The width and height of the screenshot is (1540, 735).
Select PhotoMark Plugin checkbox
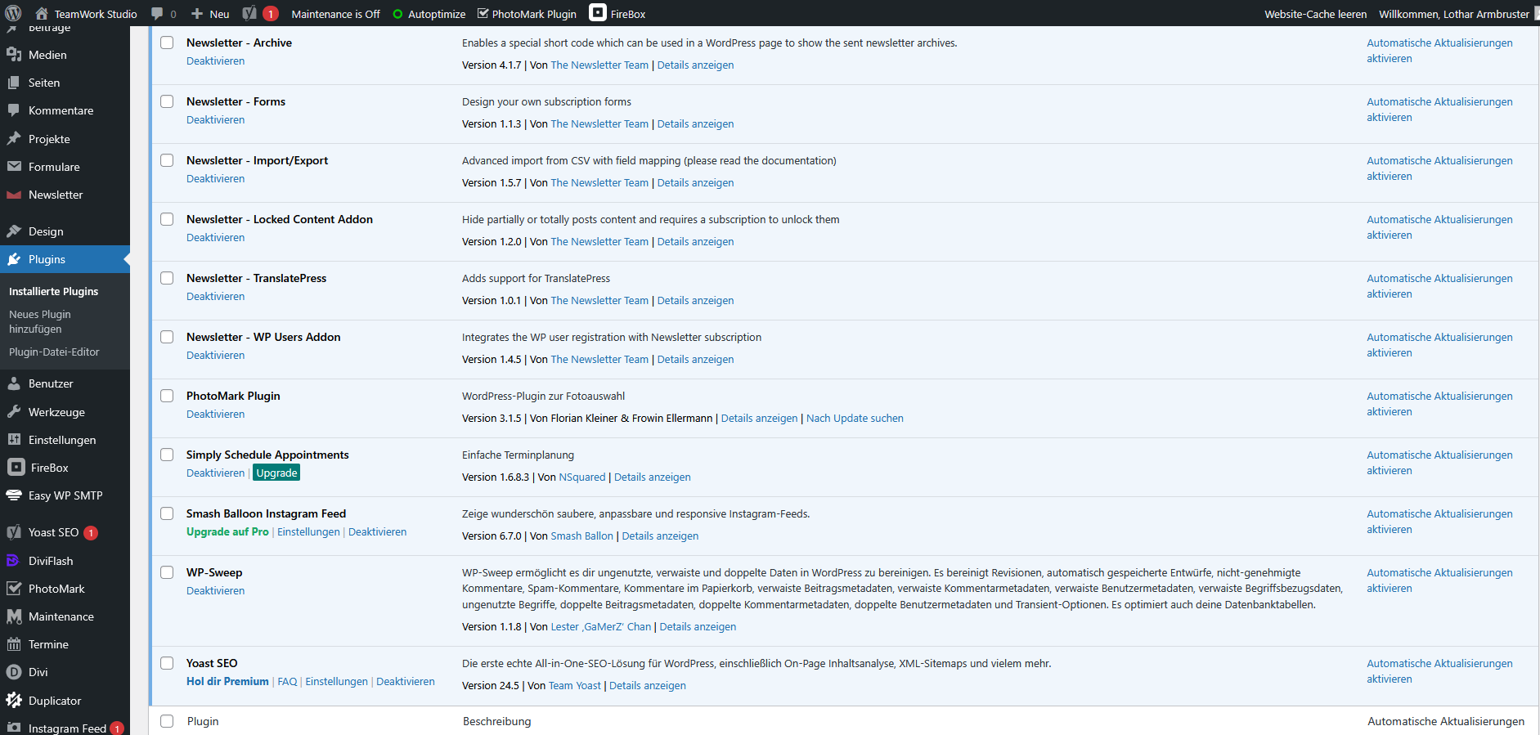pos(167,396)
